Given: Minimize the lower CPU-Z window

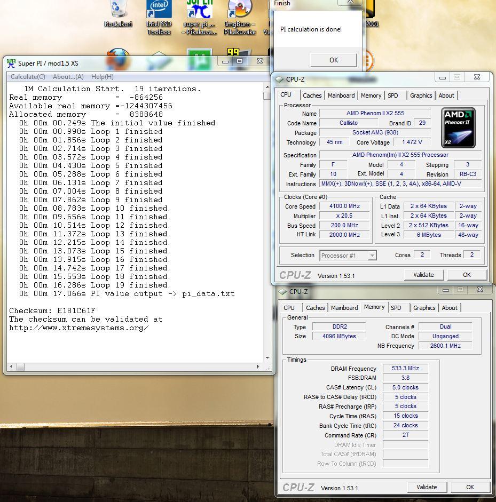Looking at the screenshot, I should (x=446, y=290).
